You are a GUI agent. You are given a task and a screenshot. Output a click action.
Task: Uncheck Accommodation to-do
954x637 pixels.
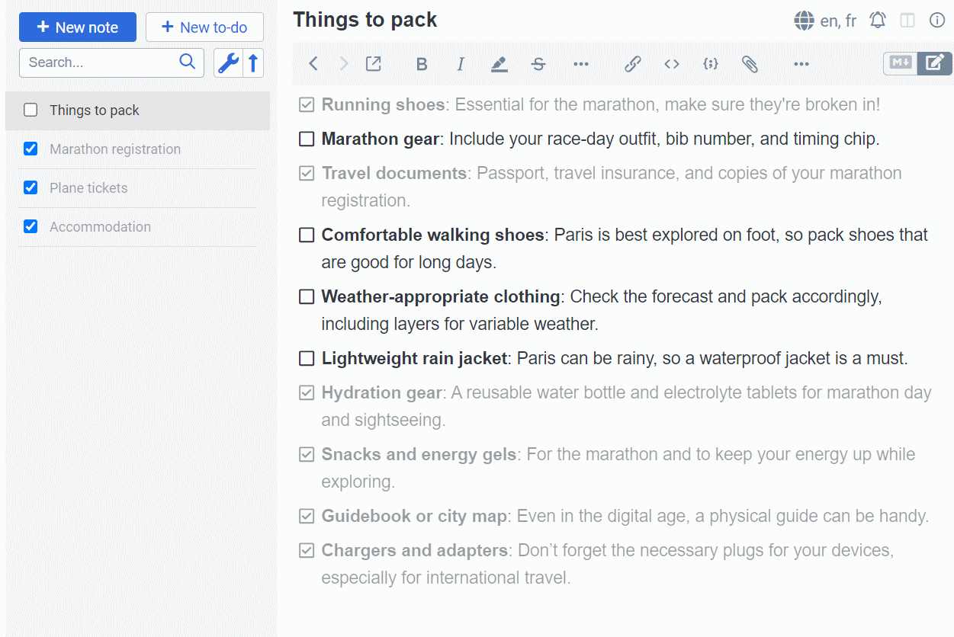coord(31,226)
